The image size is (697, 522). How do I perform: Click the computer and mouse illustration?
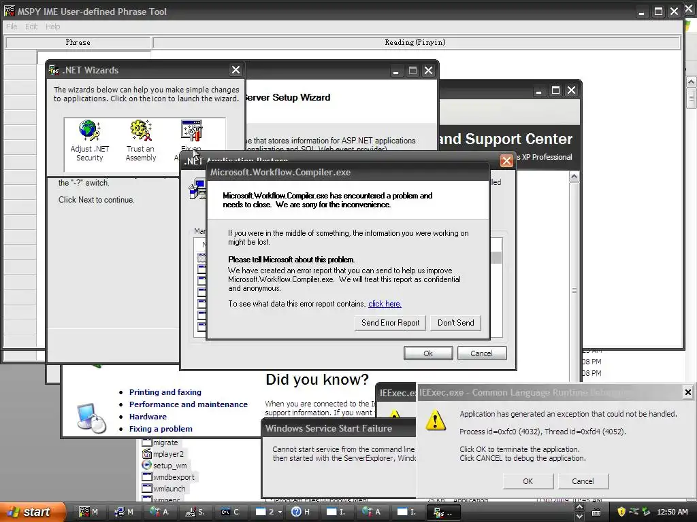click(91, 417)
